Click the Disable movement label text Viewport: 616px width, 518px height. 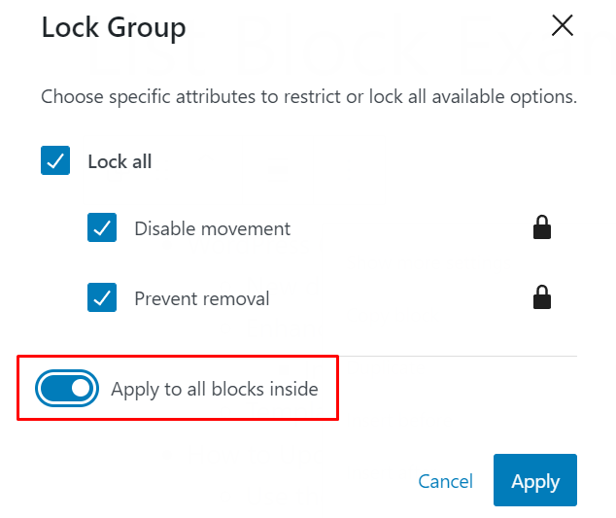coord(212,229)
